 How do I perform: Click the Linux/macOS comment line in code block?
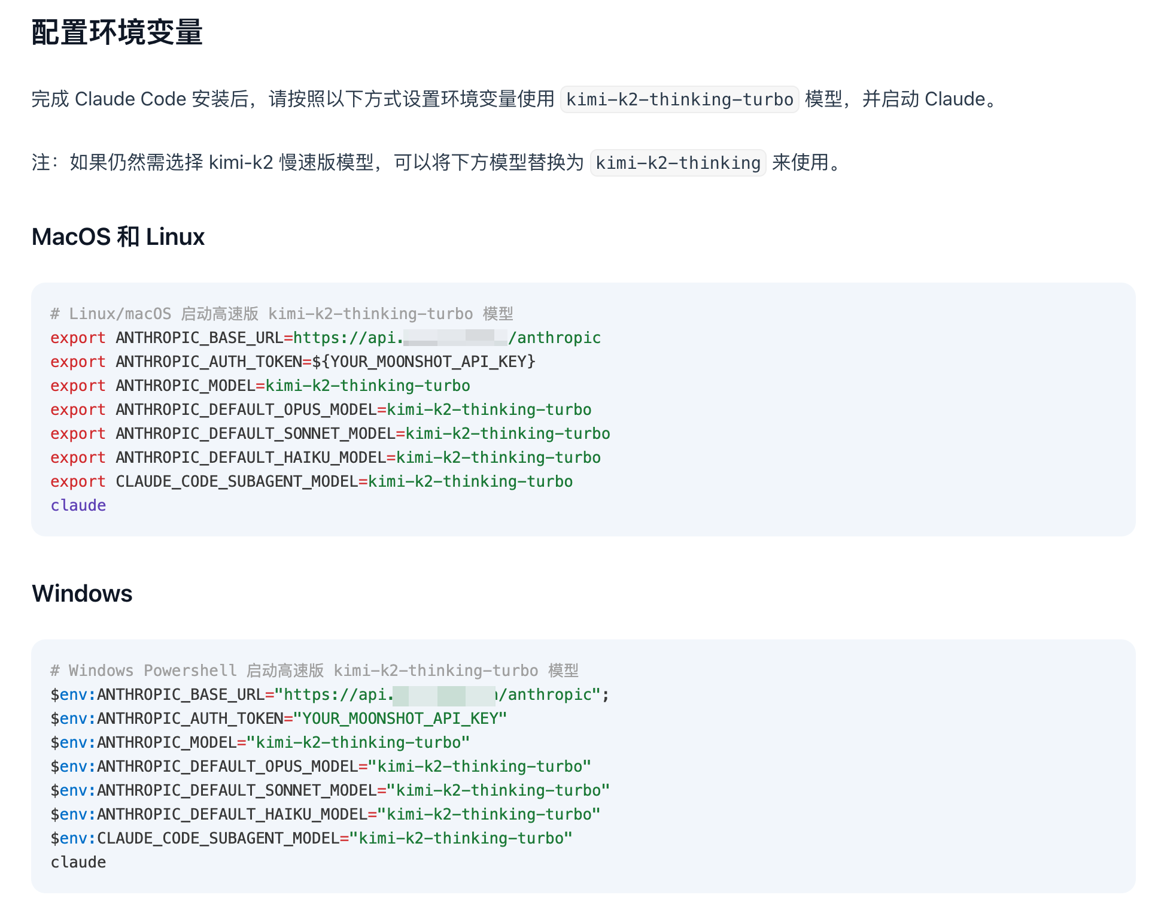[x=281, y=314]
